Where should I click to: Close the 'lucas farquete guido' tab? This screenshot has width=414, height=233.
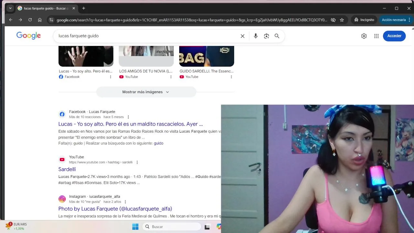[x=74, y=8]
